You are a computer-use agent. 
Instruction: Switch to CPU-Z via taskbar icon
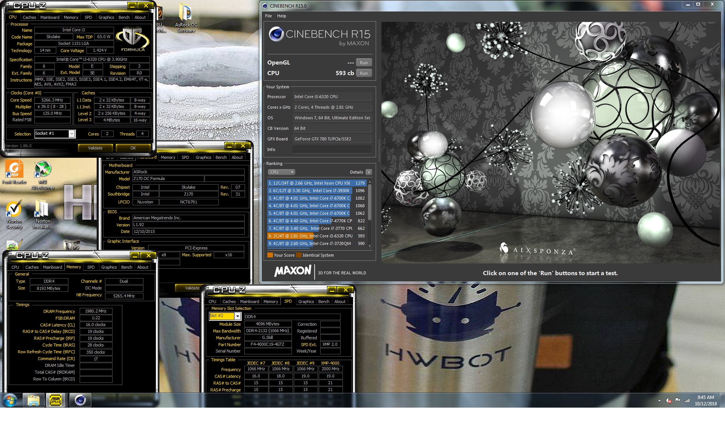point(56,400)
